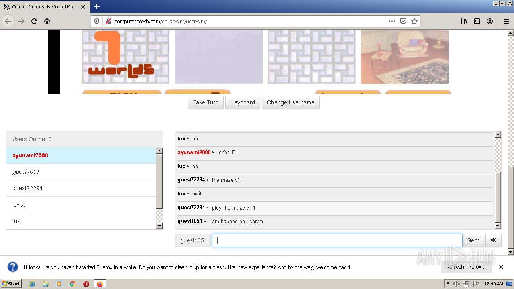Open the on-screen Keyboard button
Screen dimensions: 514x289
coord(243,102)
